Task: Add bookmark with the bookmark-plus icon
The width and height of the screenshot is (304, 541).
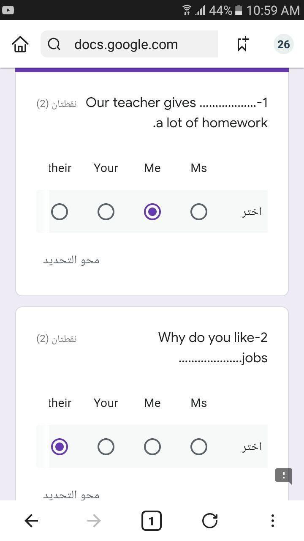Action: (x=242, y=44)
